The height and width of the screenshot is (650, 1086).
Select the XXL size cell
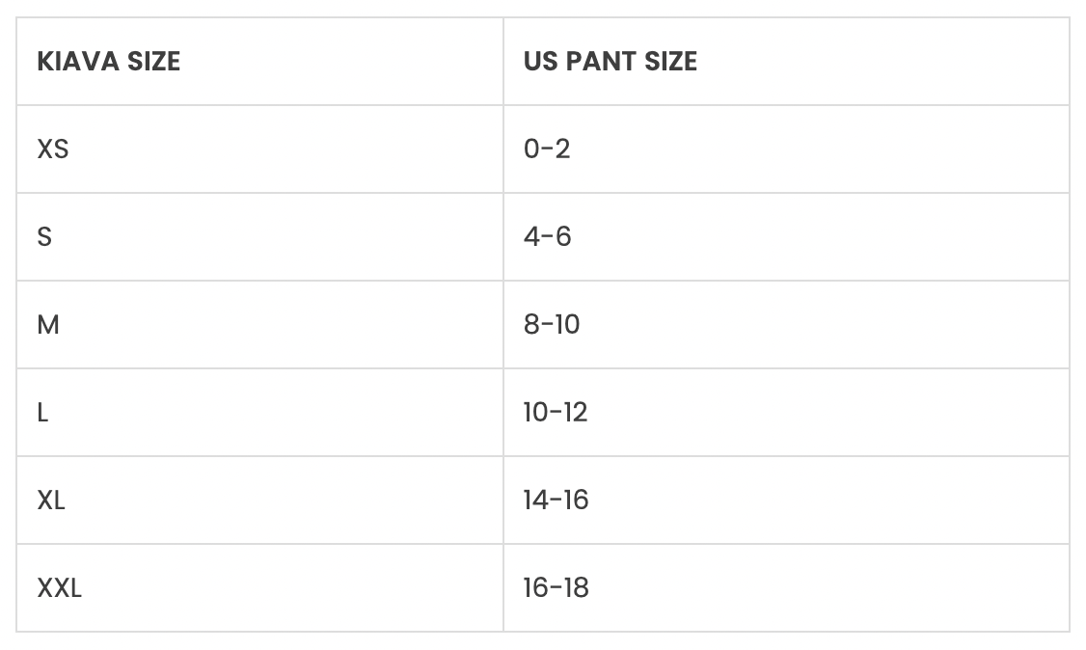[x=59, y=588]
